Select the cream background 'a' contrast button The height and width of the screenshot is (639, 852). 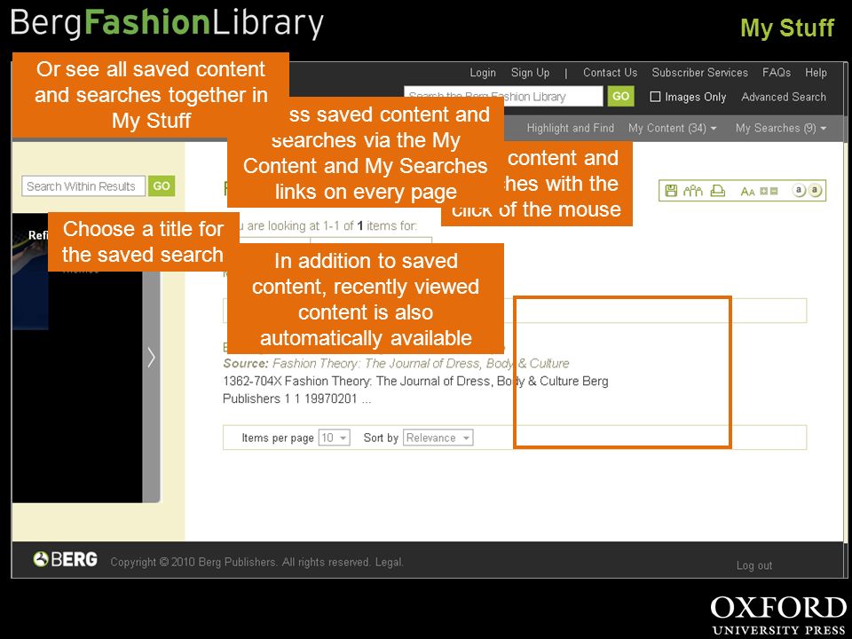pyautogui.click(x=815, y=190)
